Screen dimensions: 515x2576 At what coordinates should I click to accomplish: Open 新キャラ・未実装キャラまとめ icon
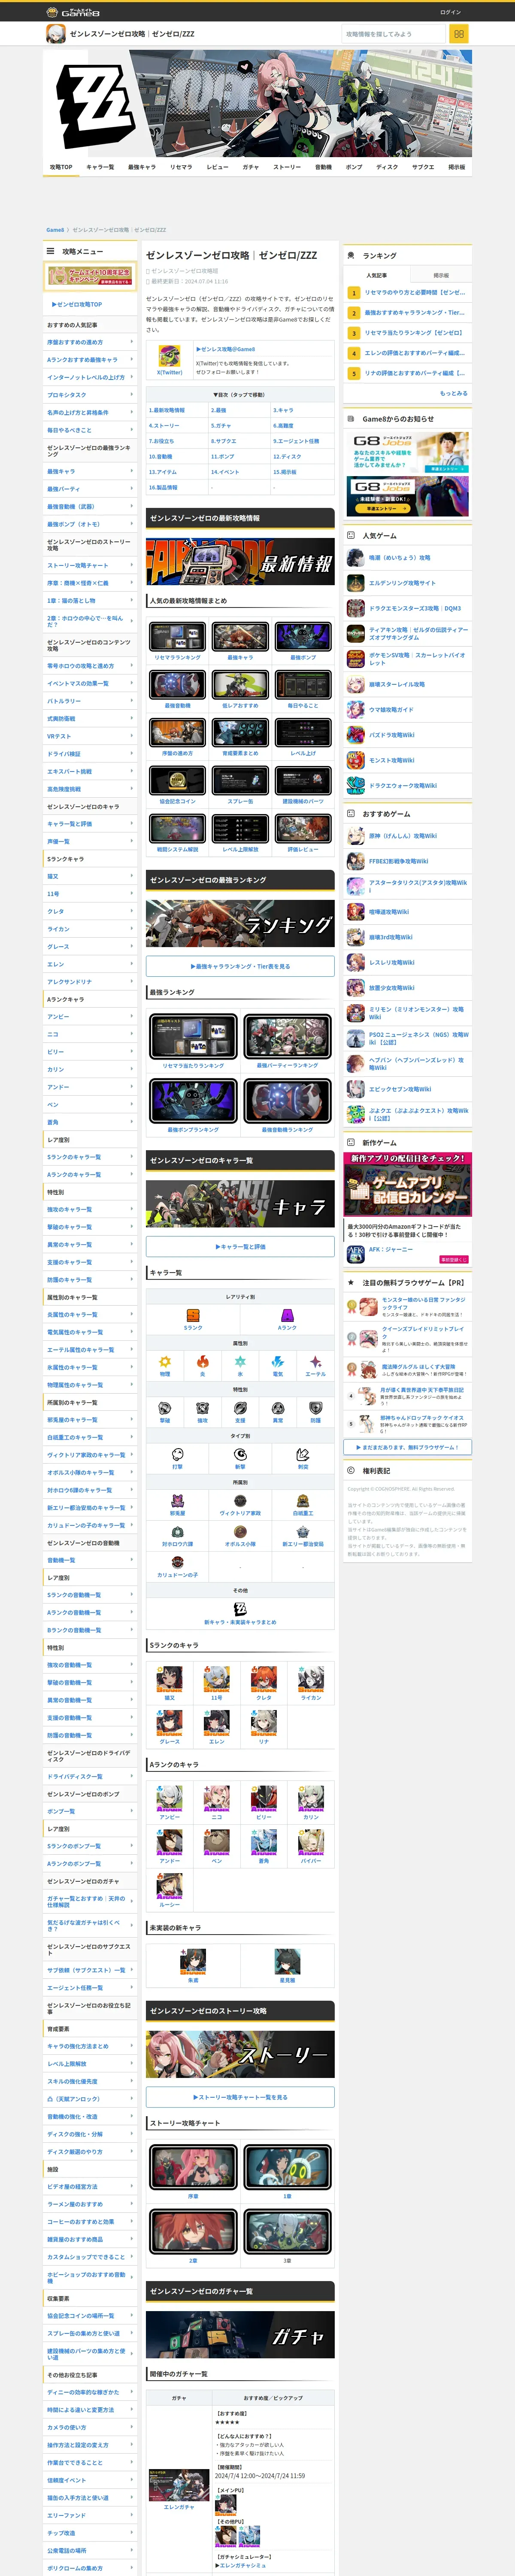point(240,1609)
